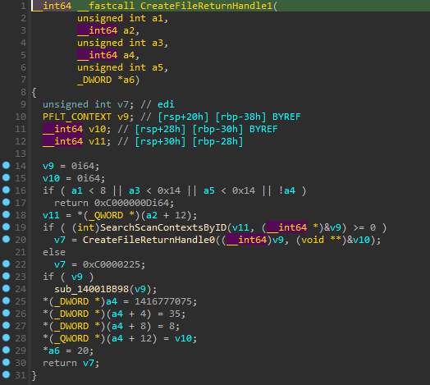This screenshot has height=385, width=430.
Task: Toggle breakpoint dot on line 15
Action: click(6, 177)
